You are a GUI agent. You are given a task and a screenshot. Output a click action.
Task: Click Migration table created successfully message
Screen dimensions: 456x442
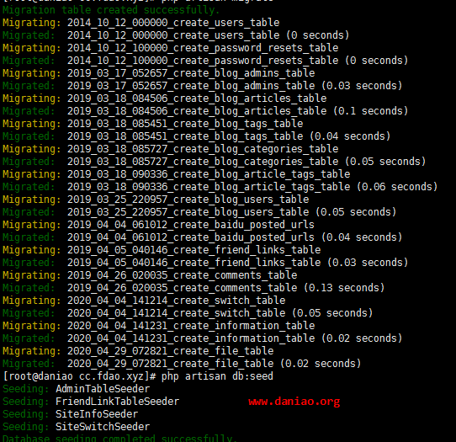tap(111, 10)
